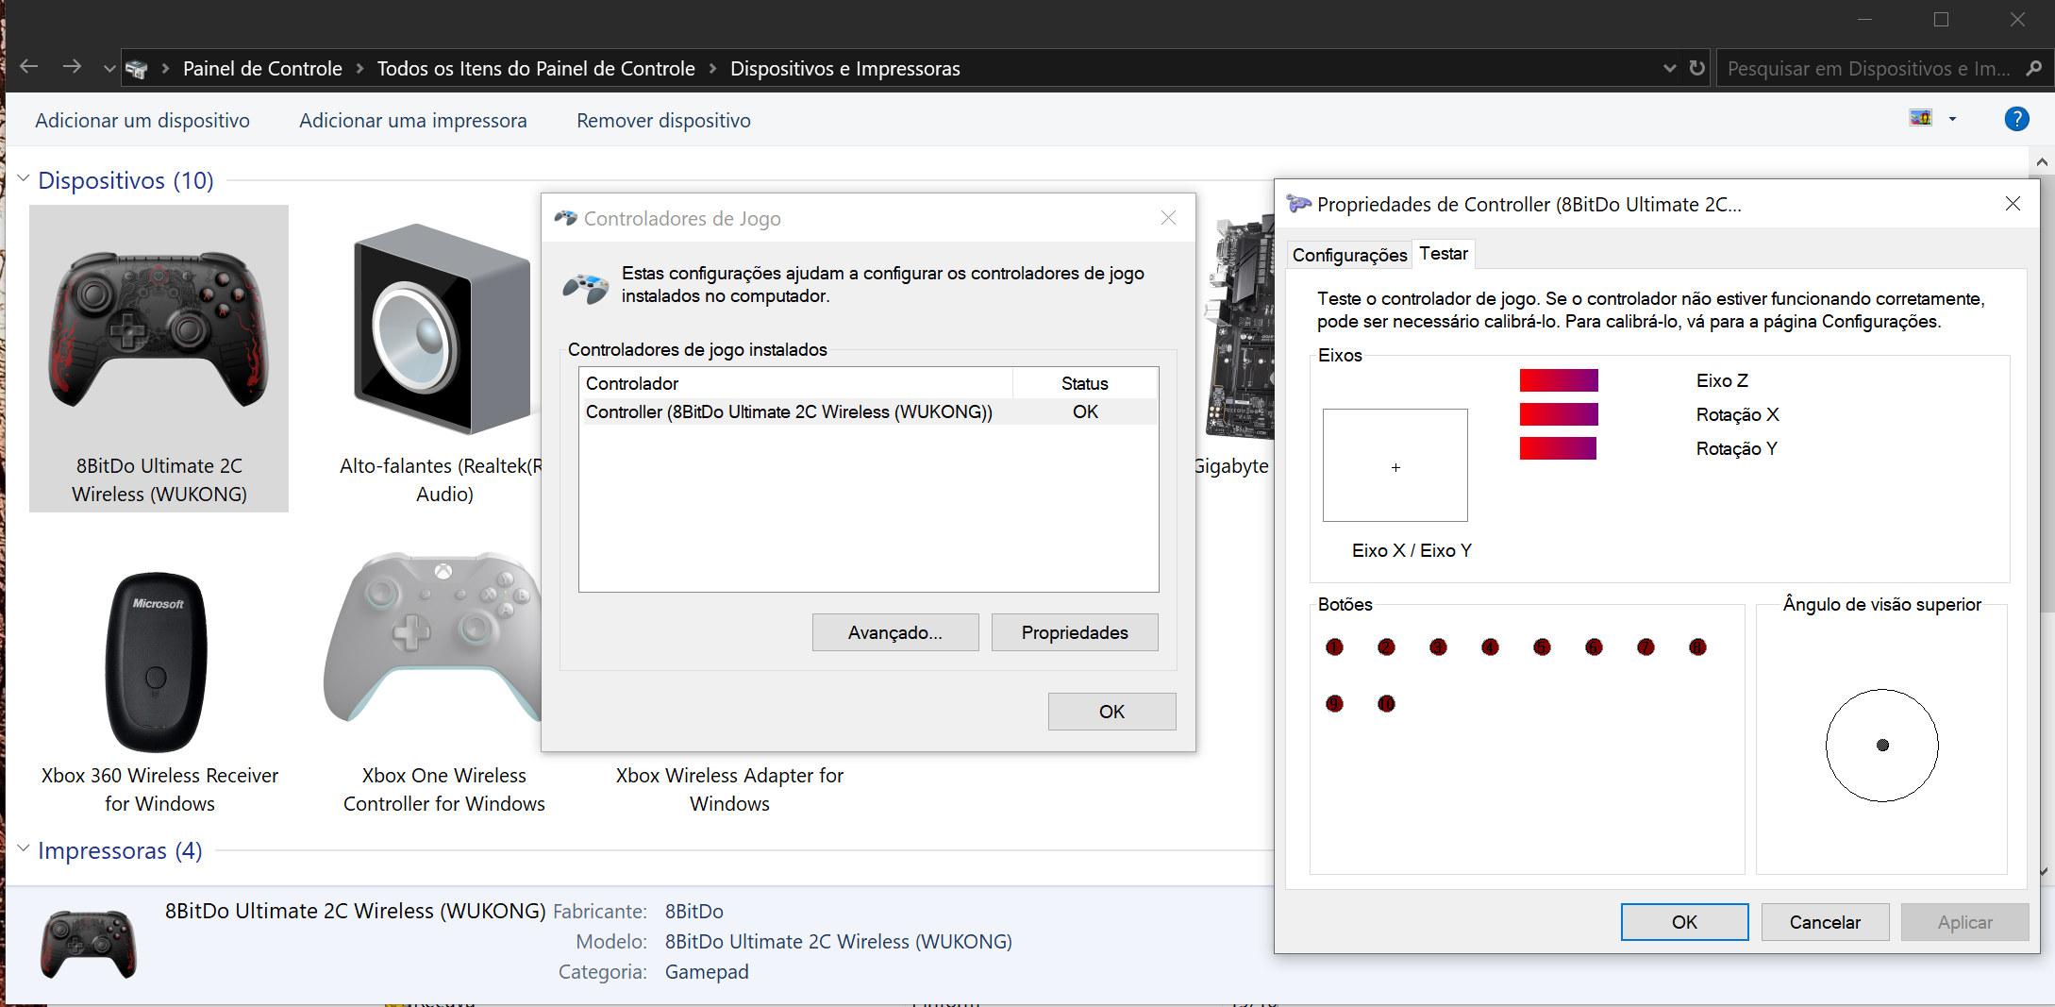This screenshot has width=2055, height=1007.
Task: Switch to the Configurações tab
Action: 1350,255
